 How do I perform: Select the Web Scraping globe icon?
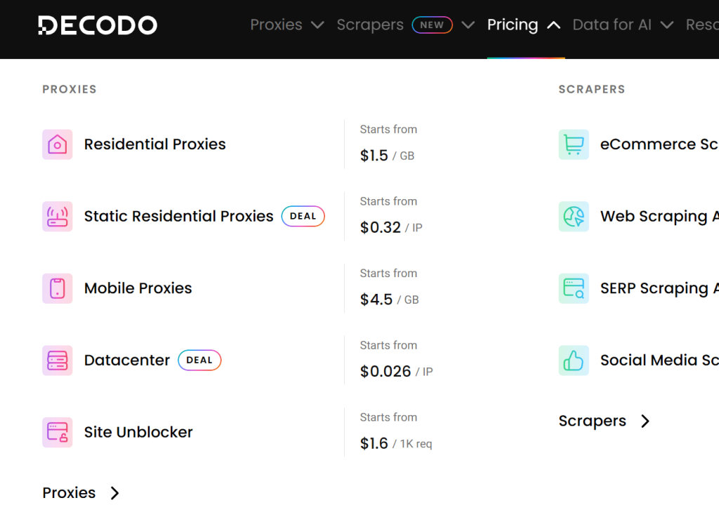(574, 216)
